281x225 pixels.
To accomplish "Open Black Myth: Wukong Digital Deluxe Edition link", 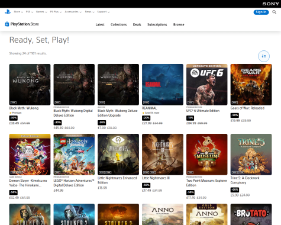I will tap(73, 113).
